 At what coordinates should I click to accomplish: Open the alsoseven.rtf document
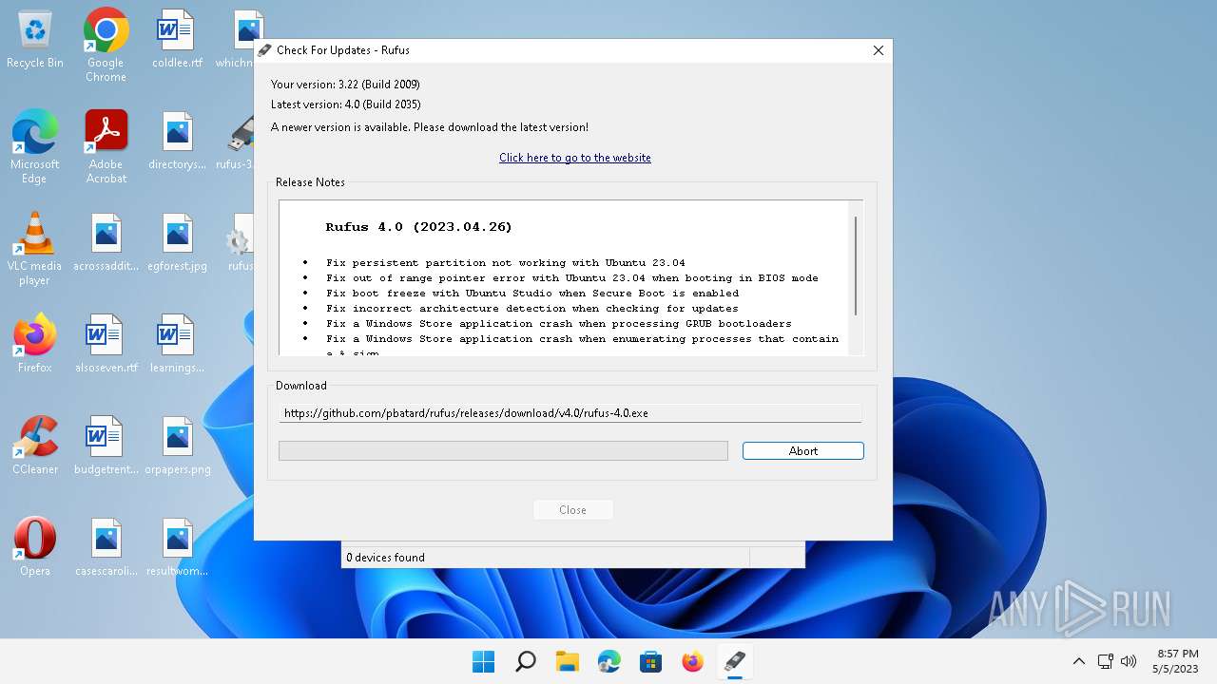pos(106,343)
